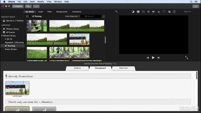Edit the "There's only one name for" title

tap(30, 102)
